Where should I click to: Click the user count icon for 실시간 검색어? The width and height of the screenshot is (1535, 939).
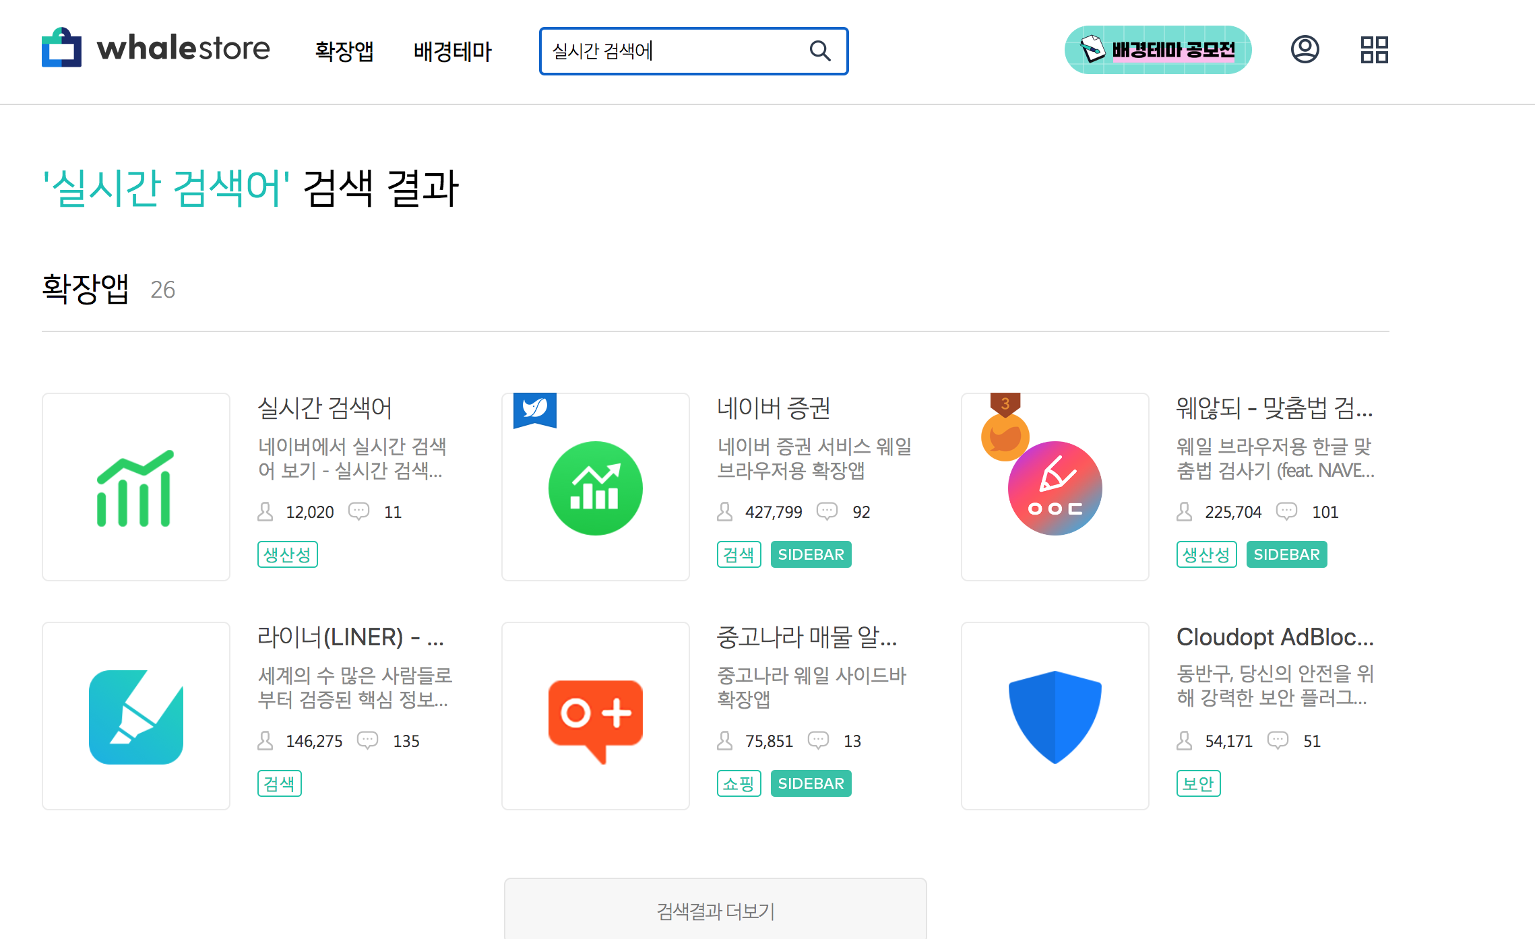pyautogui.click(x=265, y=512)
